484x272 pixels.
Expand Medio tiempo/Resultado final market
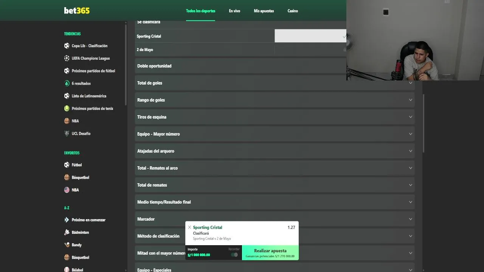275,202
